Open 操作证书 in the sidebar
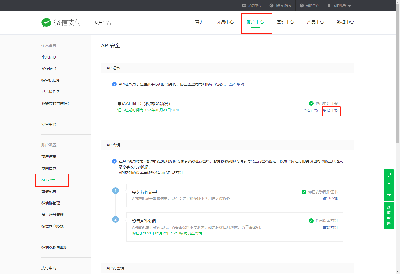Viewport: 400px width, 274px height. click(49, 69)
